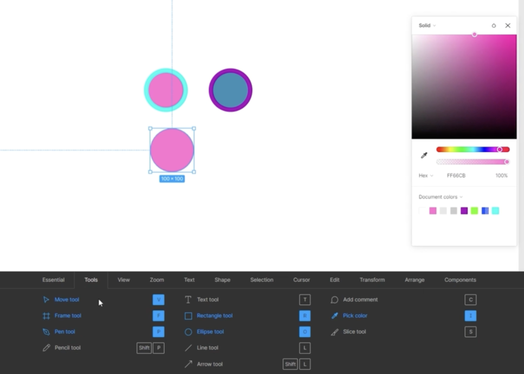
Task: Pick the pink document color swatch
Action: click(433, 211)
